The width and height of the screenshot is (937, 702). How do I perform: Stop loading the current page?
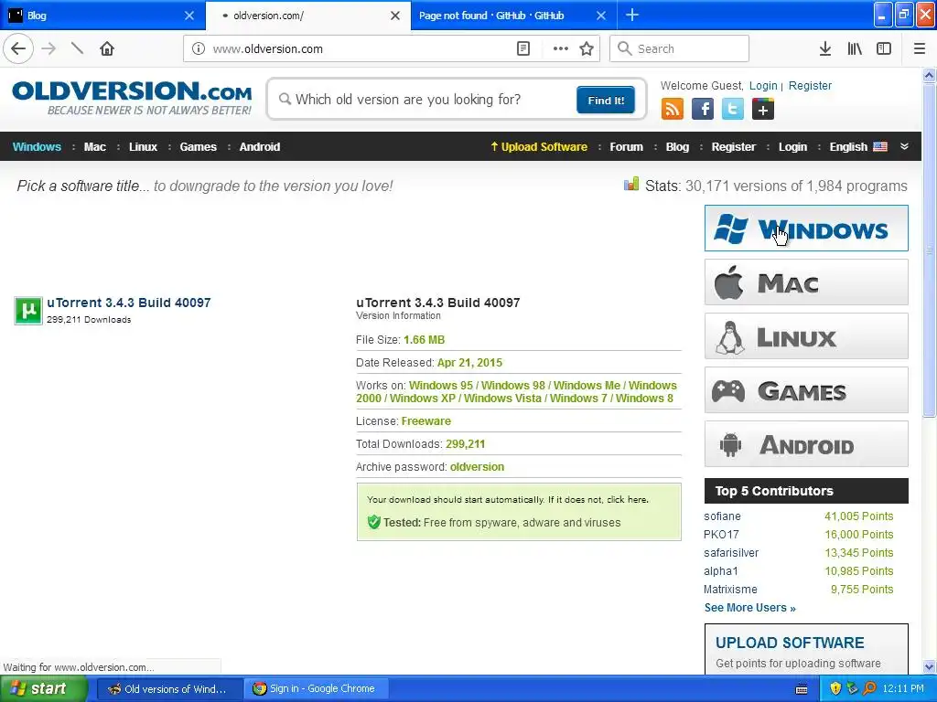pos(77,48)
